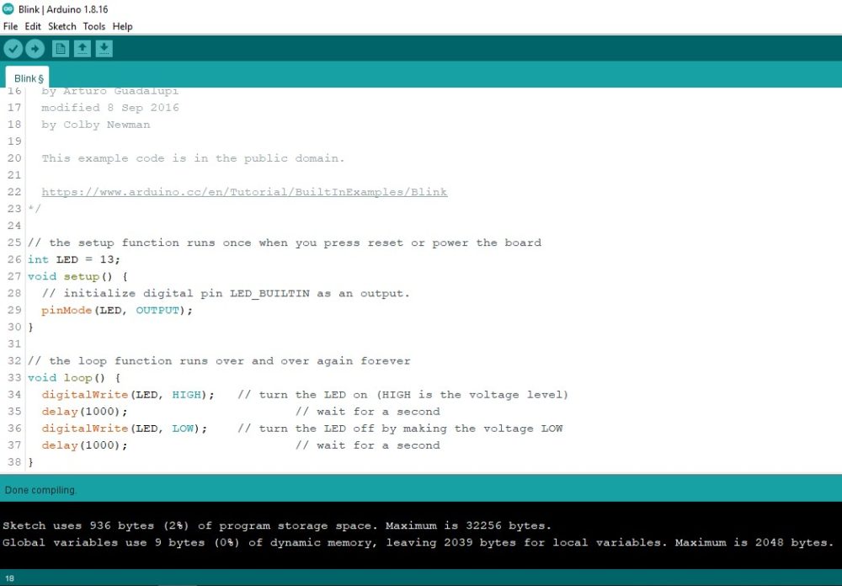This screenshot has width=842, height=586.
Task: Click the 'void setup()' line
Action: 79,276
